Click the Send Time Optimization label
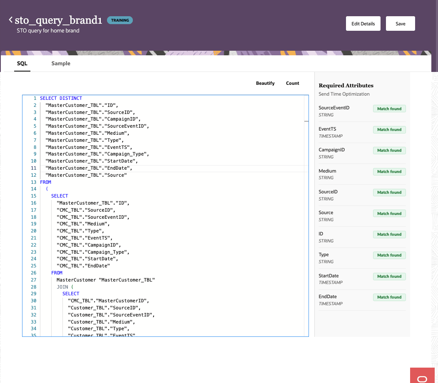This screenshot has width=438, height=383. pos(344,94)
